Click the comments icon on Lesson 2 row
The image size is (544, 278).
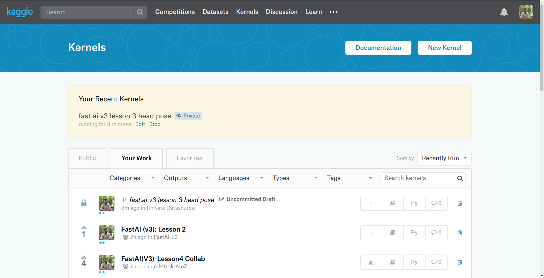[x=436, y=233]
